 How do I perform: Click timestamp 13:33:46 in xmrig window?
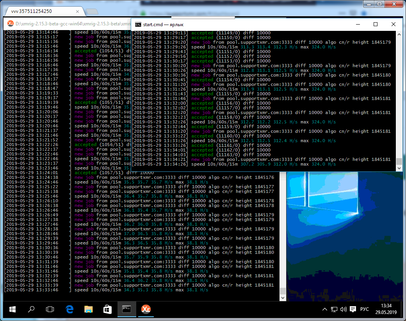pos(31,290)
